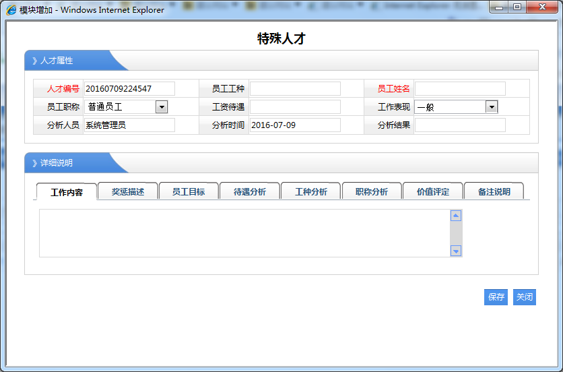The height and width of the screenshot is (372, 563).
Task: Switch to the 奖惩描述 tab
Action: pyautogui.click(x=128, y=191)
